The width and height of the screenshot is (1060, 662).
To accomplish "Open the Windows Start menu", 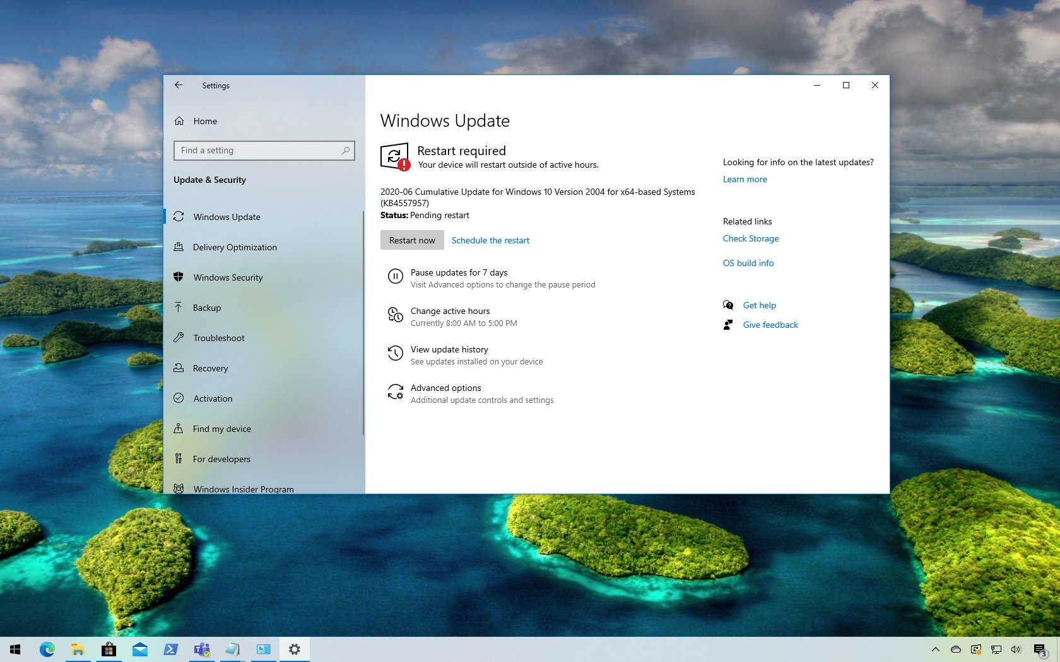I will [x=15, y=649].
